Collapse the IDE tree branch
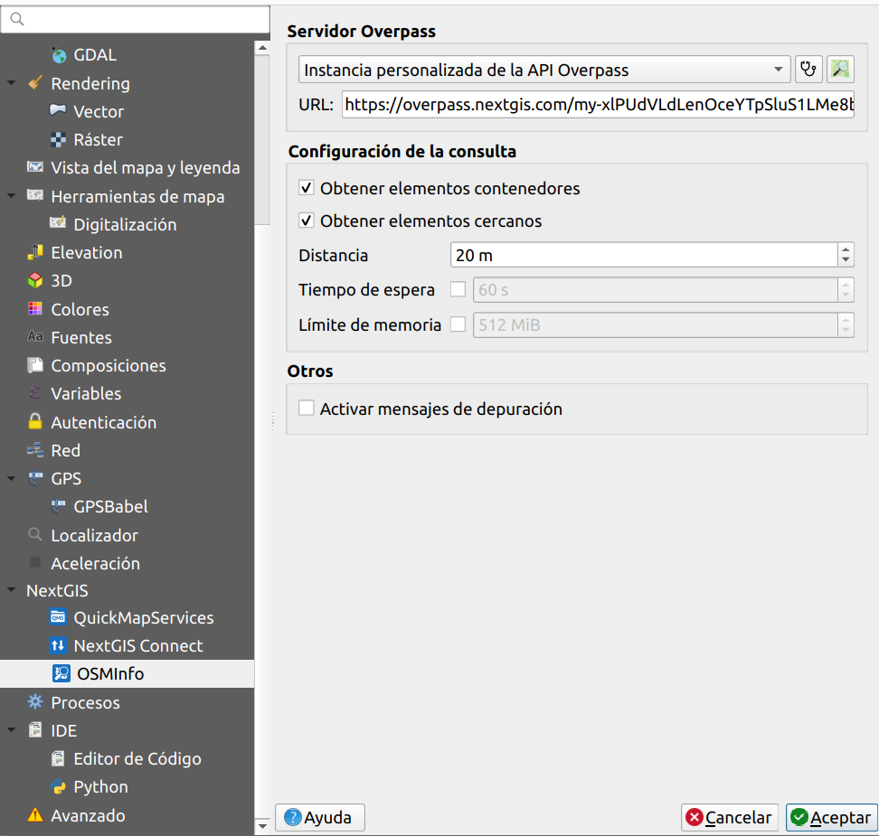Image resolution: width=879 pixels, height=836 pixels. coord(11,730)
